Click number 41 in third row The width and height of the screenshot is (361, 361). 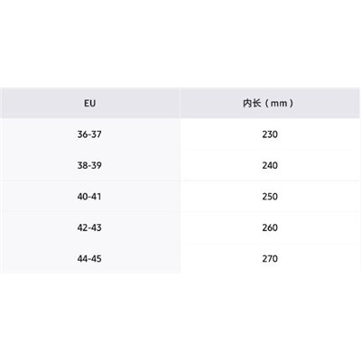[x=97, y=197]
